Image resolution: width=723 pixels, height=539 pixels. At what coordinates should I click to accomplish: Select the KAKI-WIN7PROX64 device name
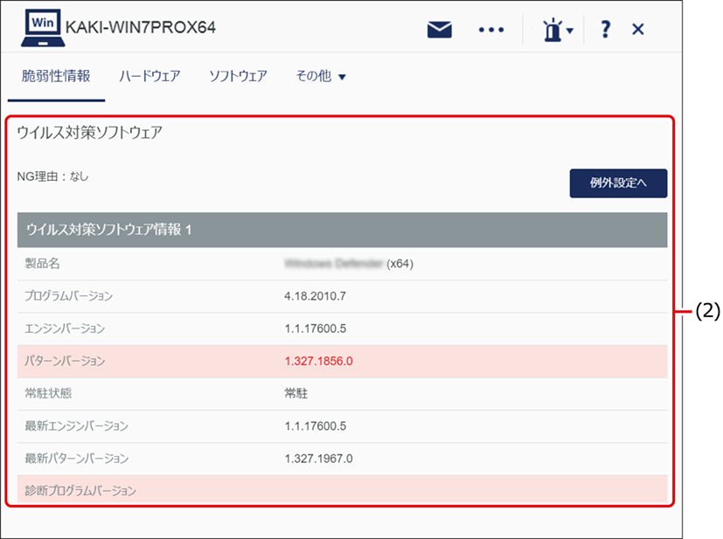click(x=141, y=28)
